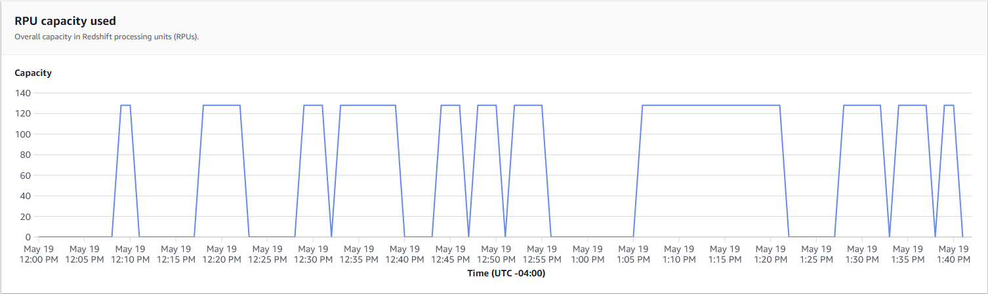Click the 60 y-axis tick label
This screenshot has width=988, height=294.
(26, 175)
